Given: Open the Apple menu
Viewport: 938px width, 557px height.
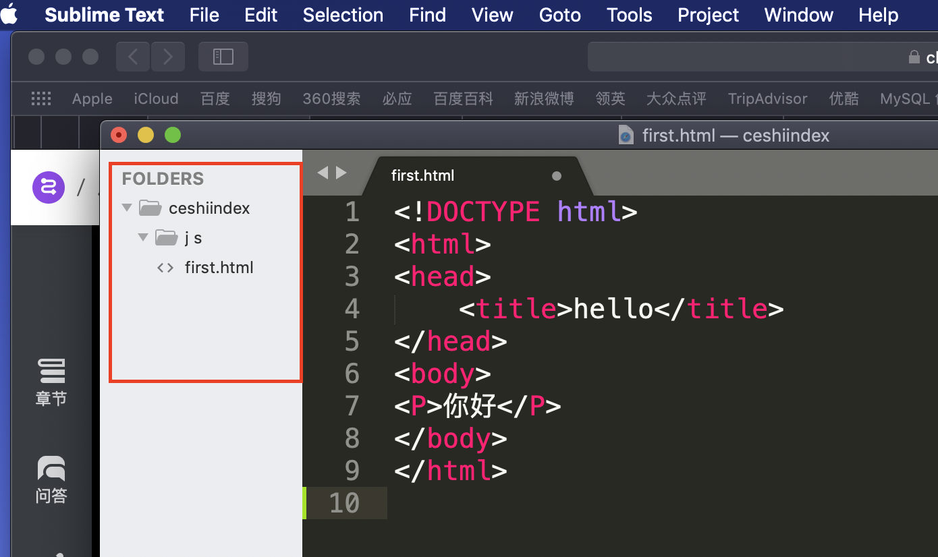Looking at the screenshot, I should click(x=9, y=13).
